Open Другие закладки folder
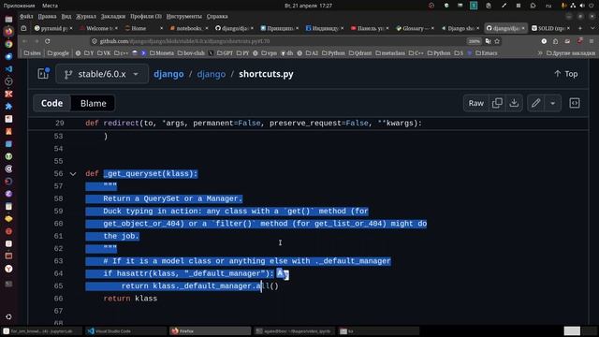This screenshot has width=599, height=337. 570,53
